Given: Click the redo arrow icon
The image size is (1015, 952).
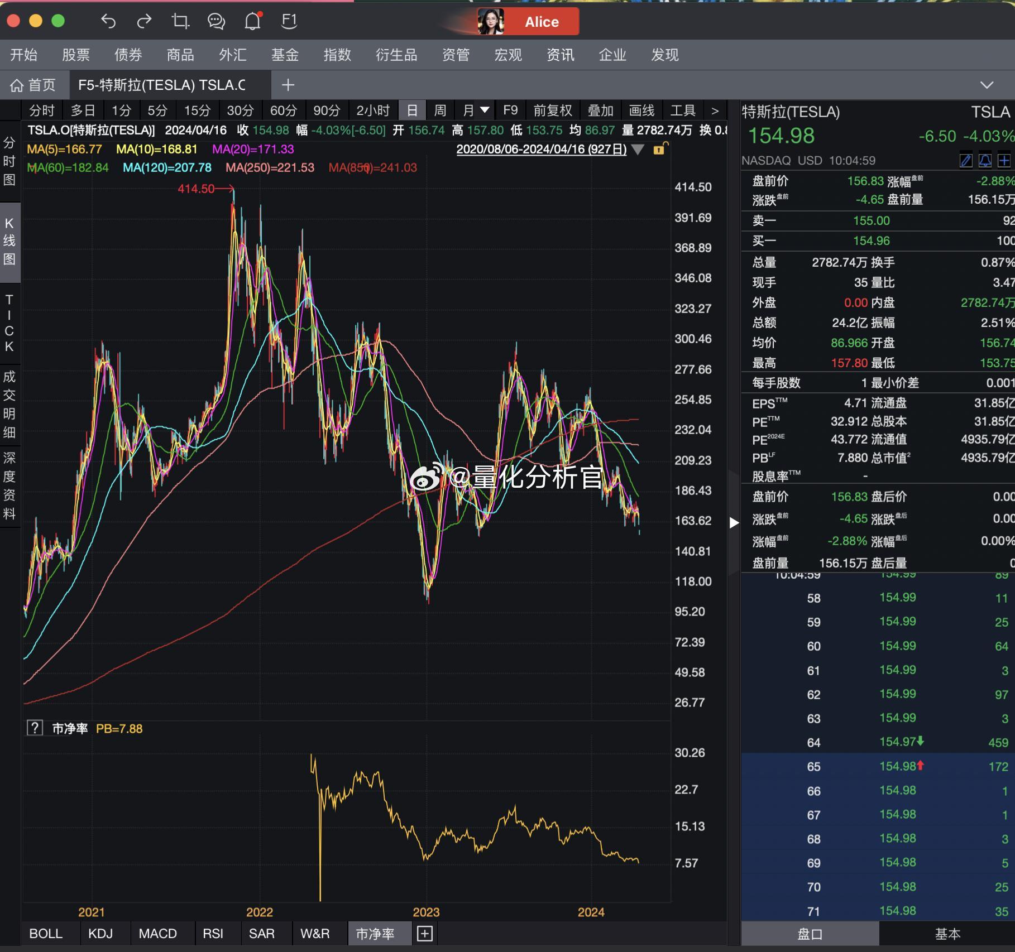Looking at the screenshot, I should (144, 21).
